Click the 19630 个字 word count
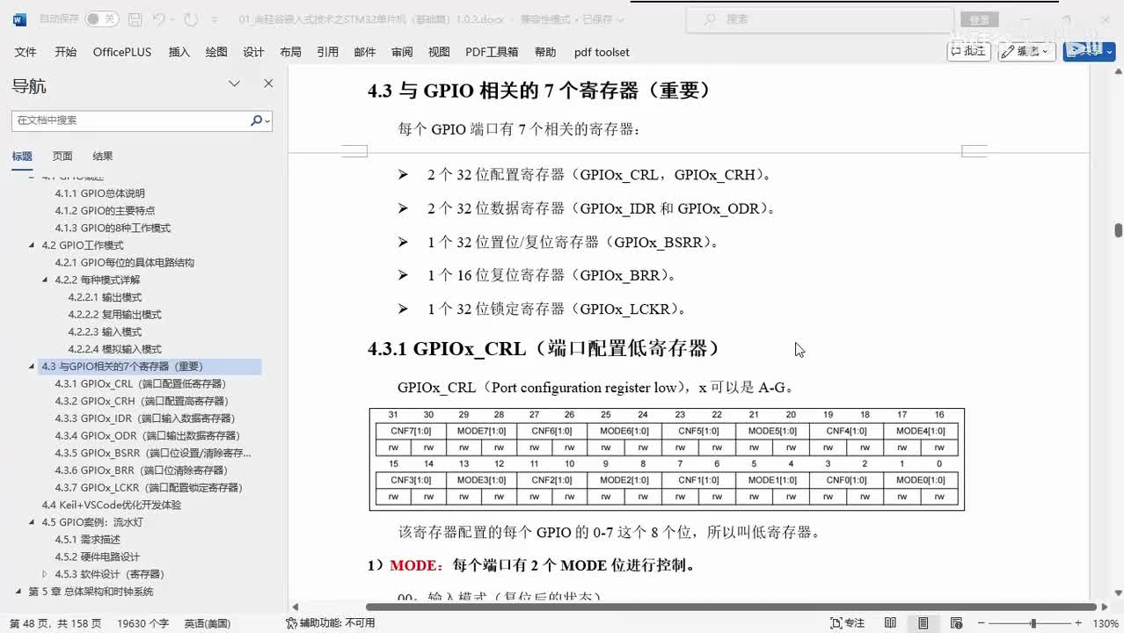Viewport: 1124px width, 633px height. point(142,622)
